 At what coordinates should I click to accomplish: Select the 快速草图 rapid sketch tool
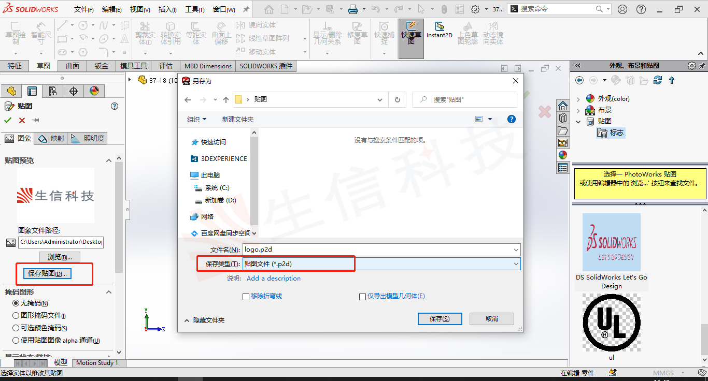[411, 33]
